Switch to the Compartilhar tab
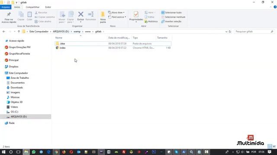The width and height of the screenshot is (277, 155). click(33, 7)
